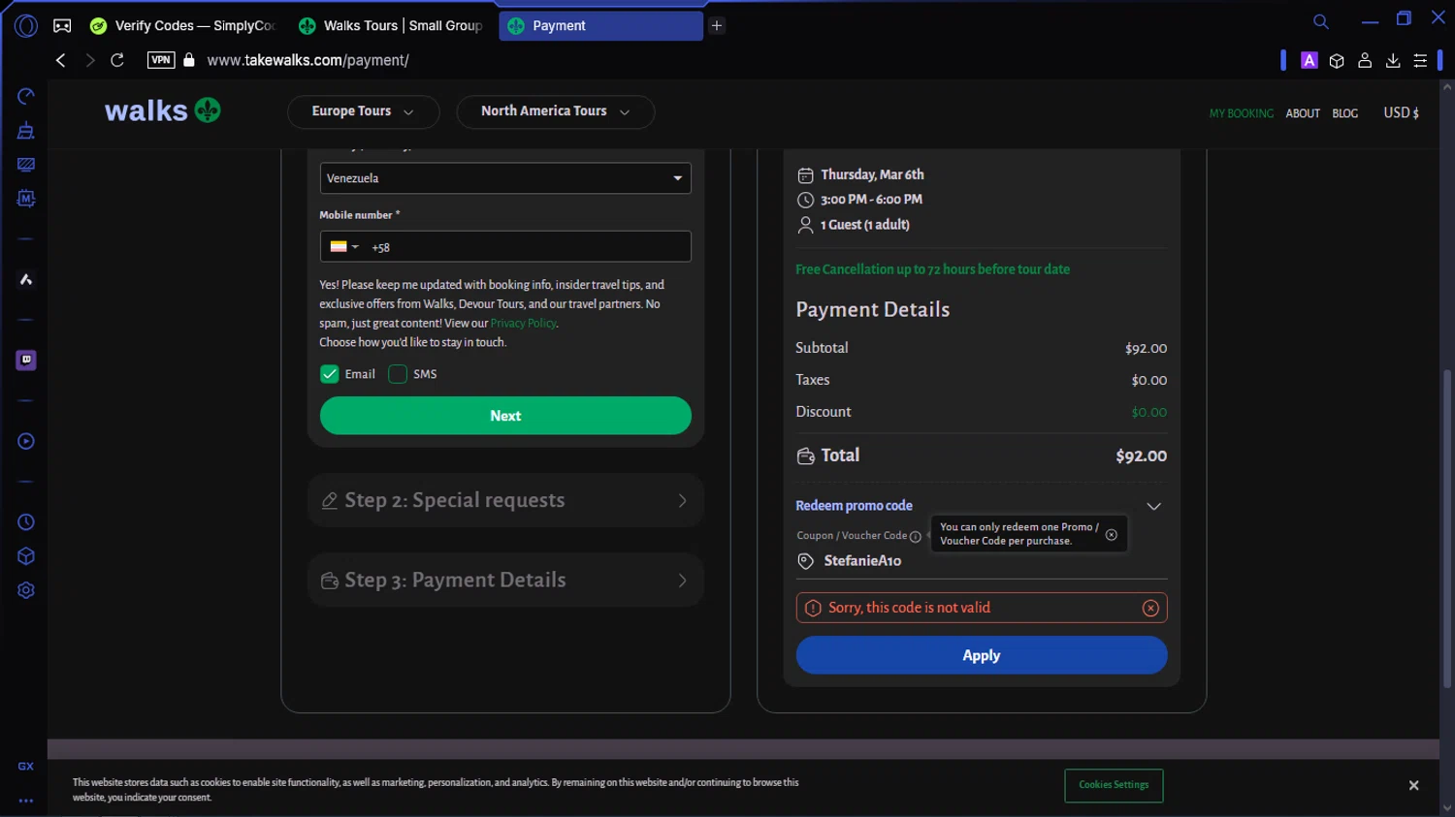1455x817 pixels.
Task: Open a new tab with plus button
Action: pyautogui.click(x=717, y=26)
